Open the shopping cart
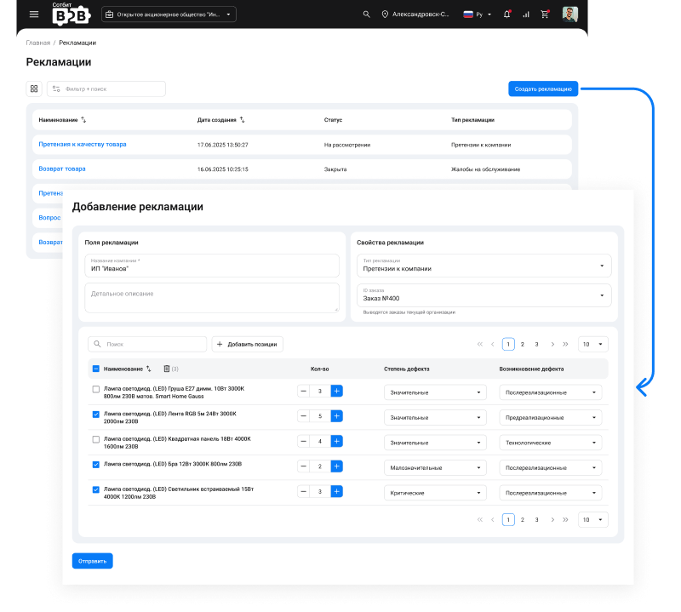Image resolution: width=681 pixels, height=612 pixels. (544, 14)
